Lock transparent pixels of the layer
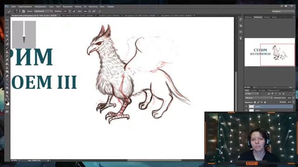Image resolution: width=298 pixels, height=167 pixels. [255, 102]
